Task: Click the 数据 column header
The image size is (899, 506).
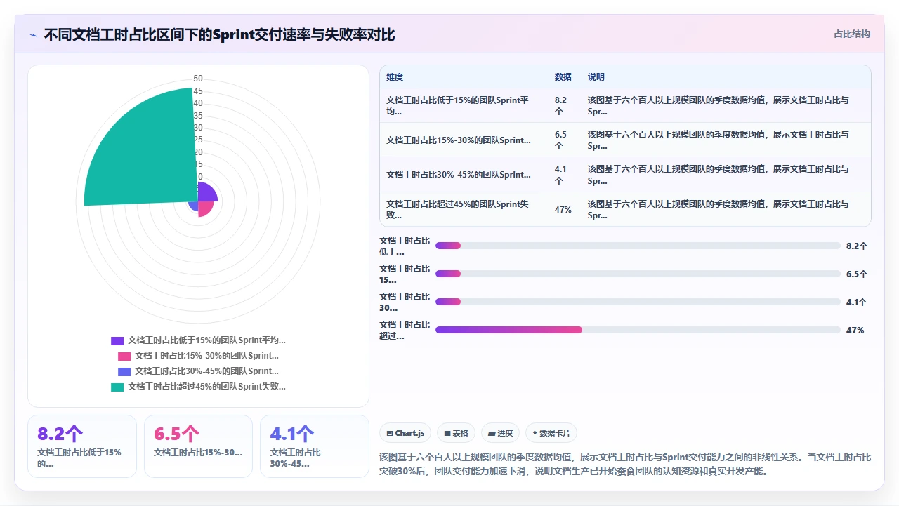Action: pos(563,77)
